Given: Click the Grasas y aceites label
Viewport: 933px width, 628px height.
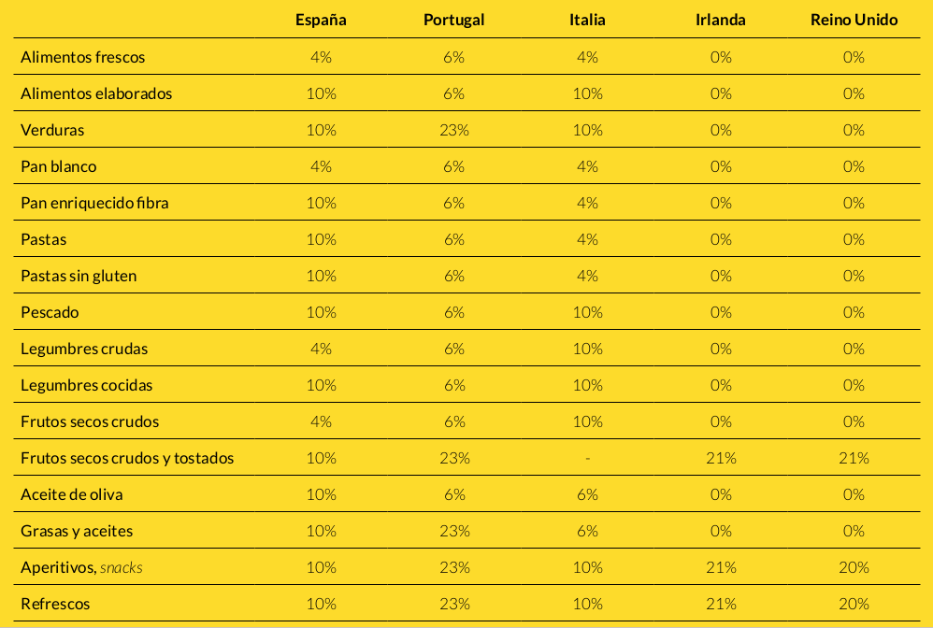Looking at the screenshot, I should pos(77,531).
